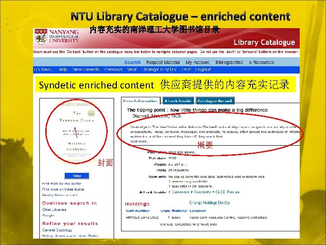Screen dimensions: 326x245
Task: Click Call number column header
Action: (138, 211)
